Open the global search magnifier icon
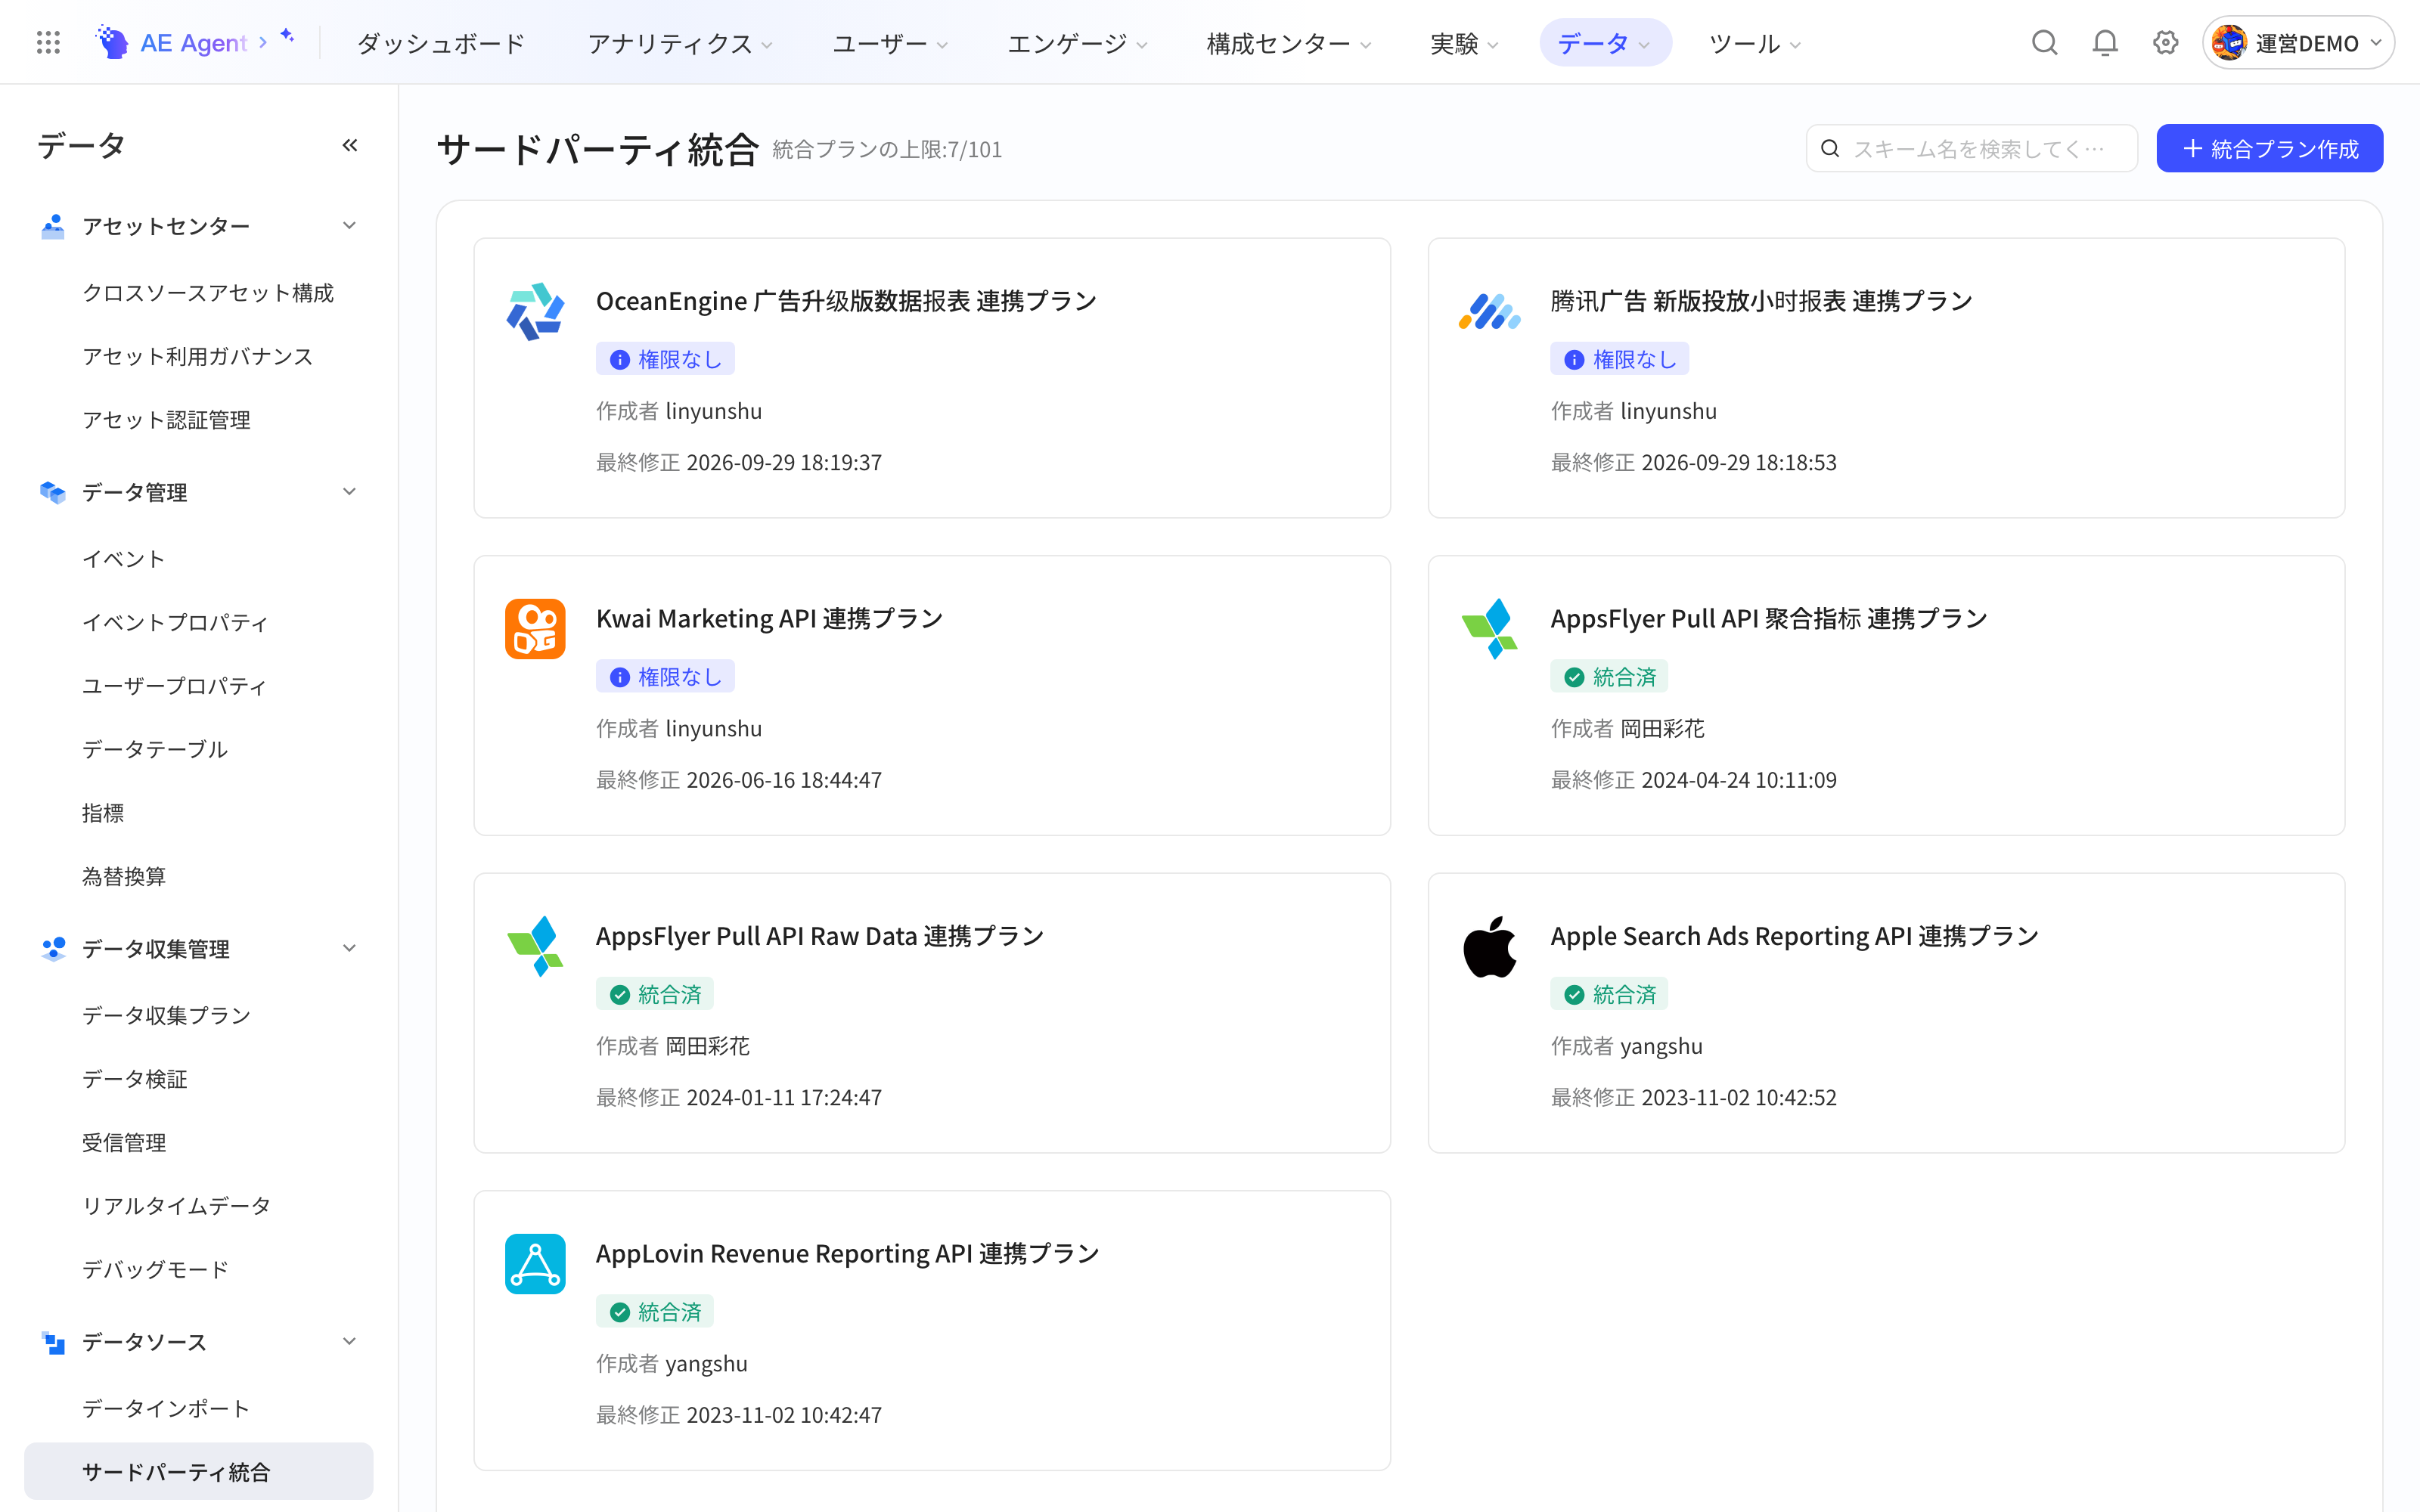 pos(2044,42)
